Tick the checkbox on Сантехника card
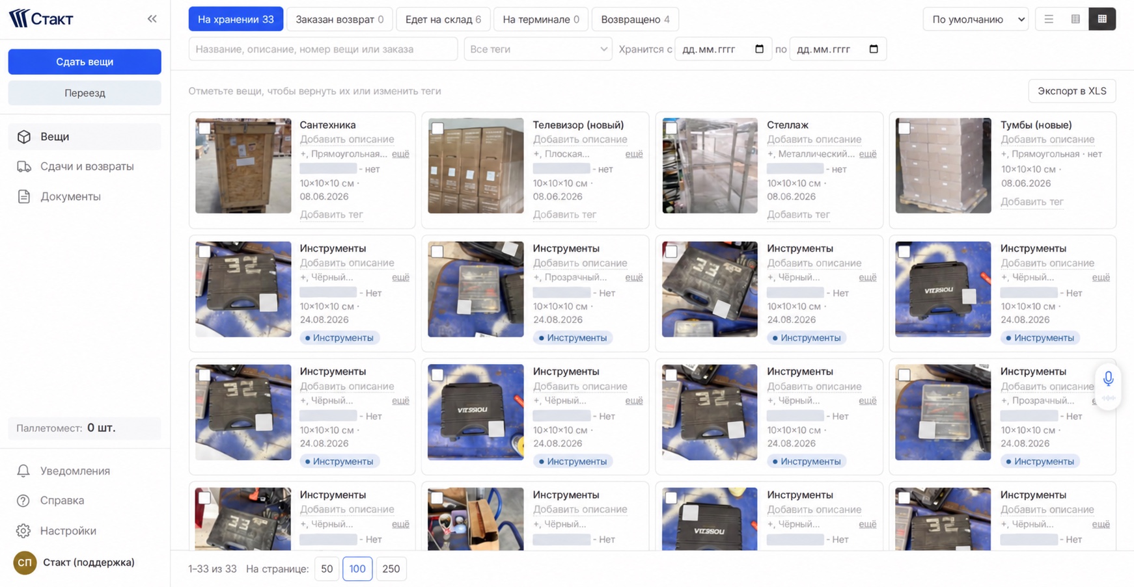The height and width of the screenshot is (587, 1134). pos(204,128)
